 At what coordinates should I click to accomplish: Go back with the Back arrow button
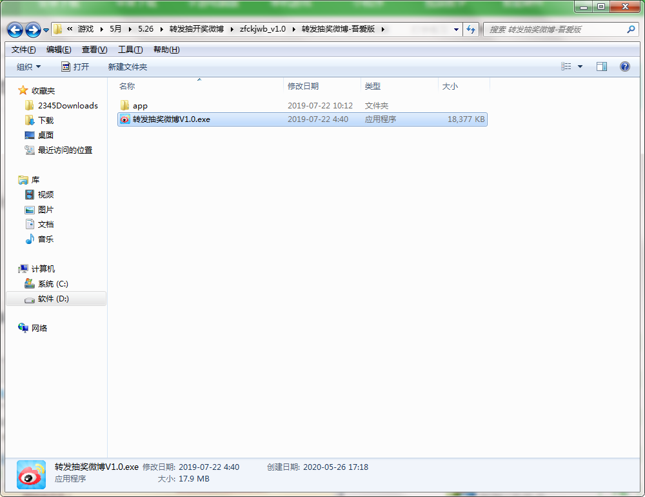(x=15, y=30)
